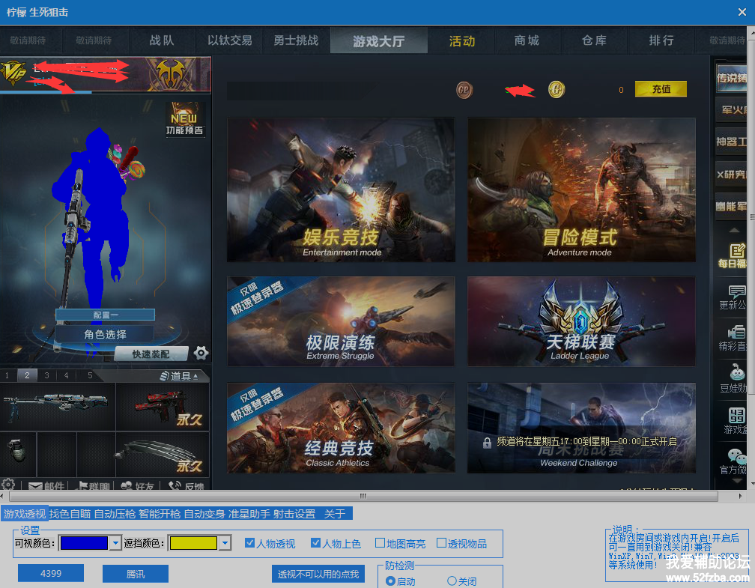Image resolution: width=755 pixels, height=588 pixels.
Task: Select the 启动 anti-detection radio button
Action: coord(390,581)
